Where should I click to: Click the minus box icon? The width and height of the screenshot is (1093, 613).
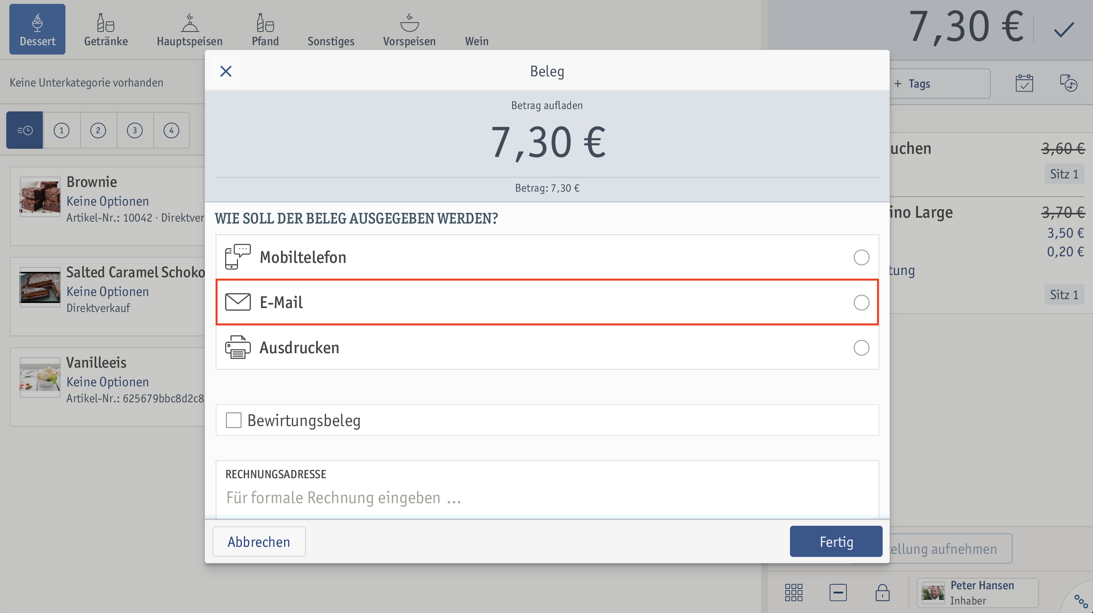click(x=838, y=592)
